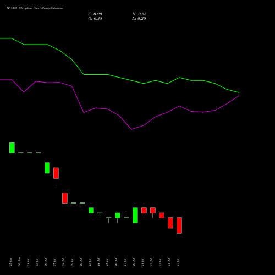Click the '14 Jul' date axis label
This screenshot has width=275, height=275.
click(98, 262)
